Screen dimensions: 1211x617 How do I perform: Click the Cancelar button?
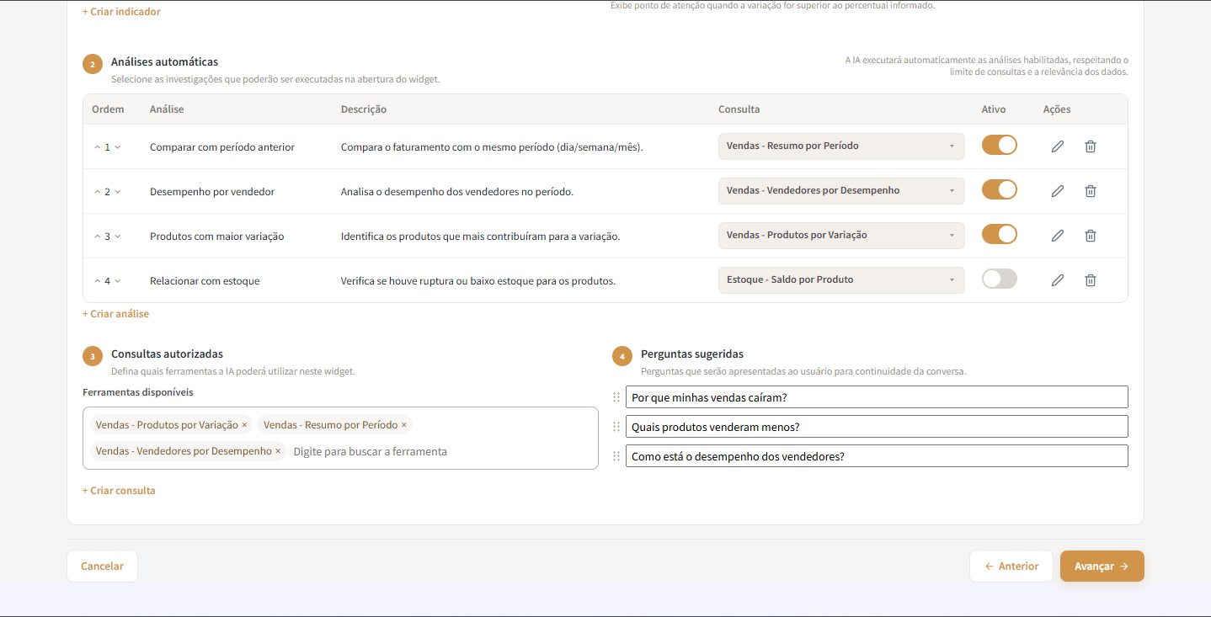(x=102, y=566)
